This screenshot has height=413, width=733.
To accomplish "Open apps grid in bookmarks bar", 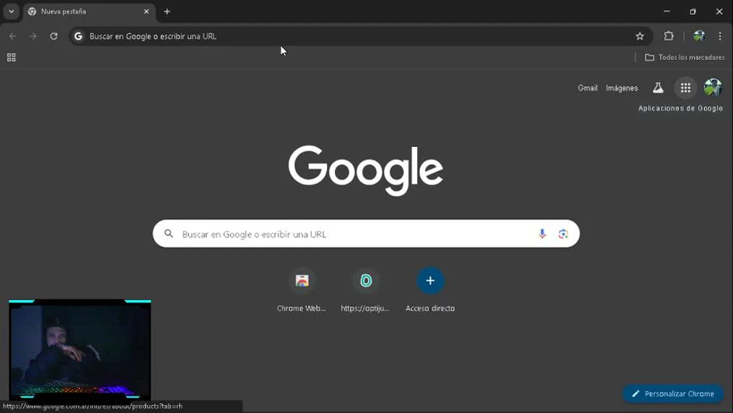I will 11,57.
